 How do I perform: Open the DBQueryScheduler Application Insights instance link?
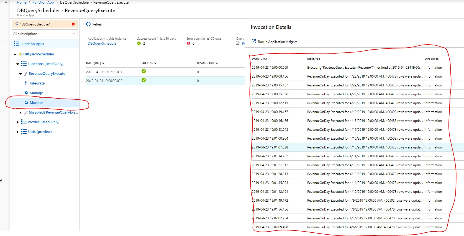click(x=103, y=43)
